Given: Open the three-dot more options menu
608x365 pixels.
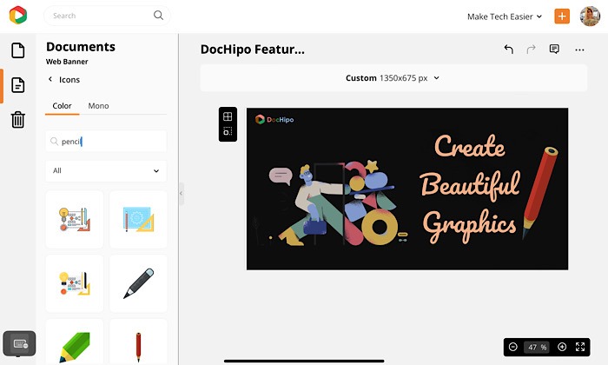Looking at the screenshot, I should tap(579, 50).
